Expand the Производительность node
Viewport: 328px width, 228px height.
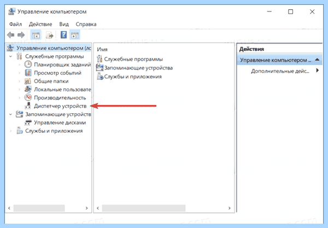point(19,98)
